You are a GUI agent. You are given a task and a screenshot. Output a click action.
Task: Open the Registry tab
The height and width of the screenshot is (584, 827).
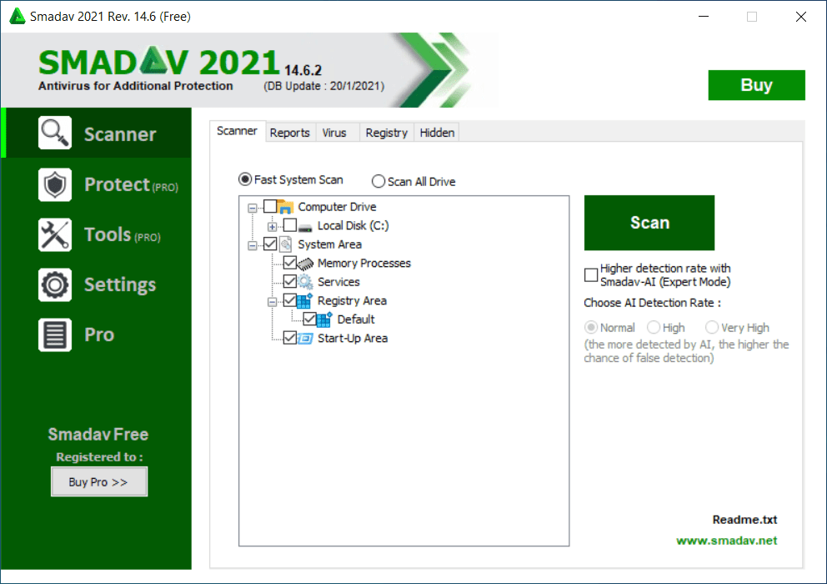[x=387, y=133]
